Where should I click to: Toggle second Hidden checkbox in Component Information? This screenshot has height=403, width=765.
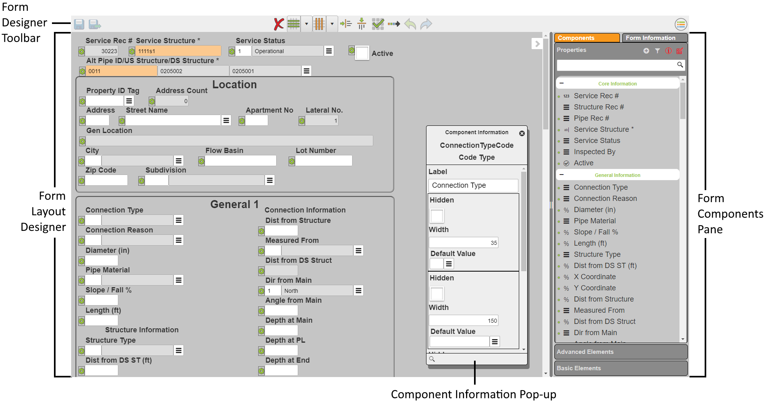437,294
